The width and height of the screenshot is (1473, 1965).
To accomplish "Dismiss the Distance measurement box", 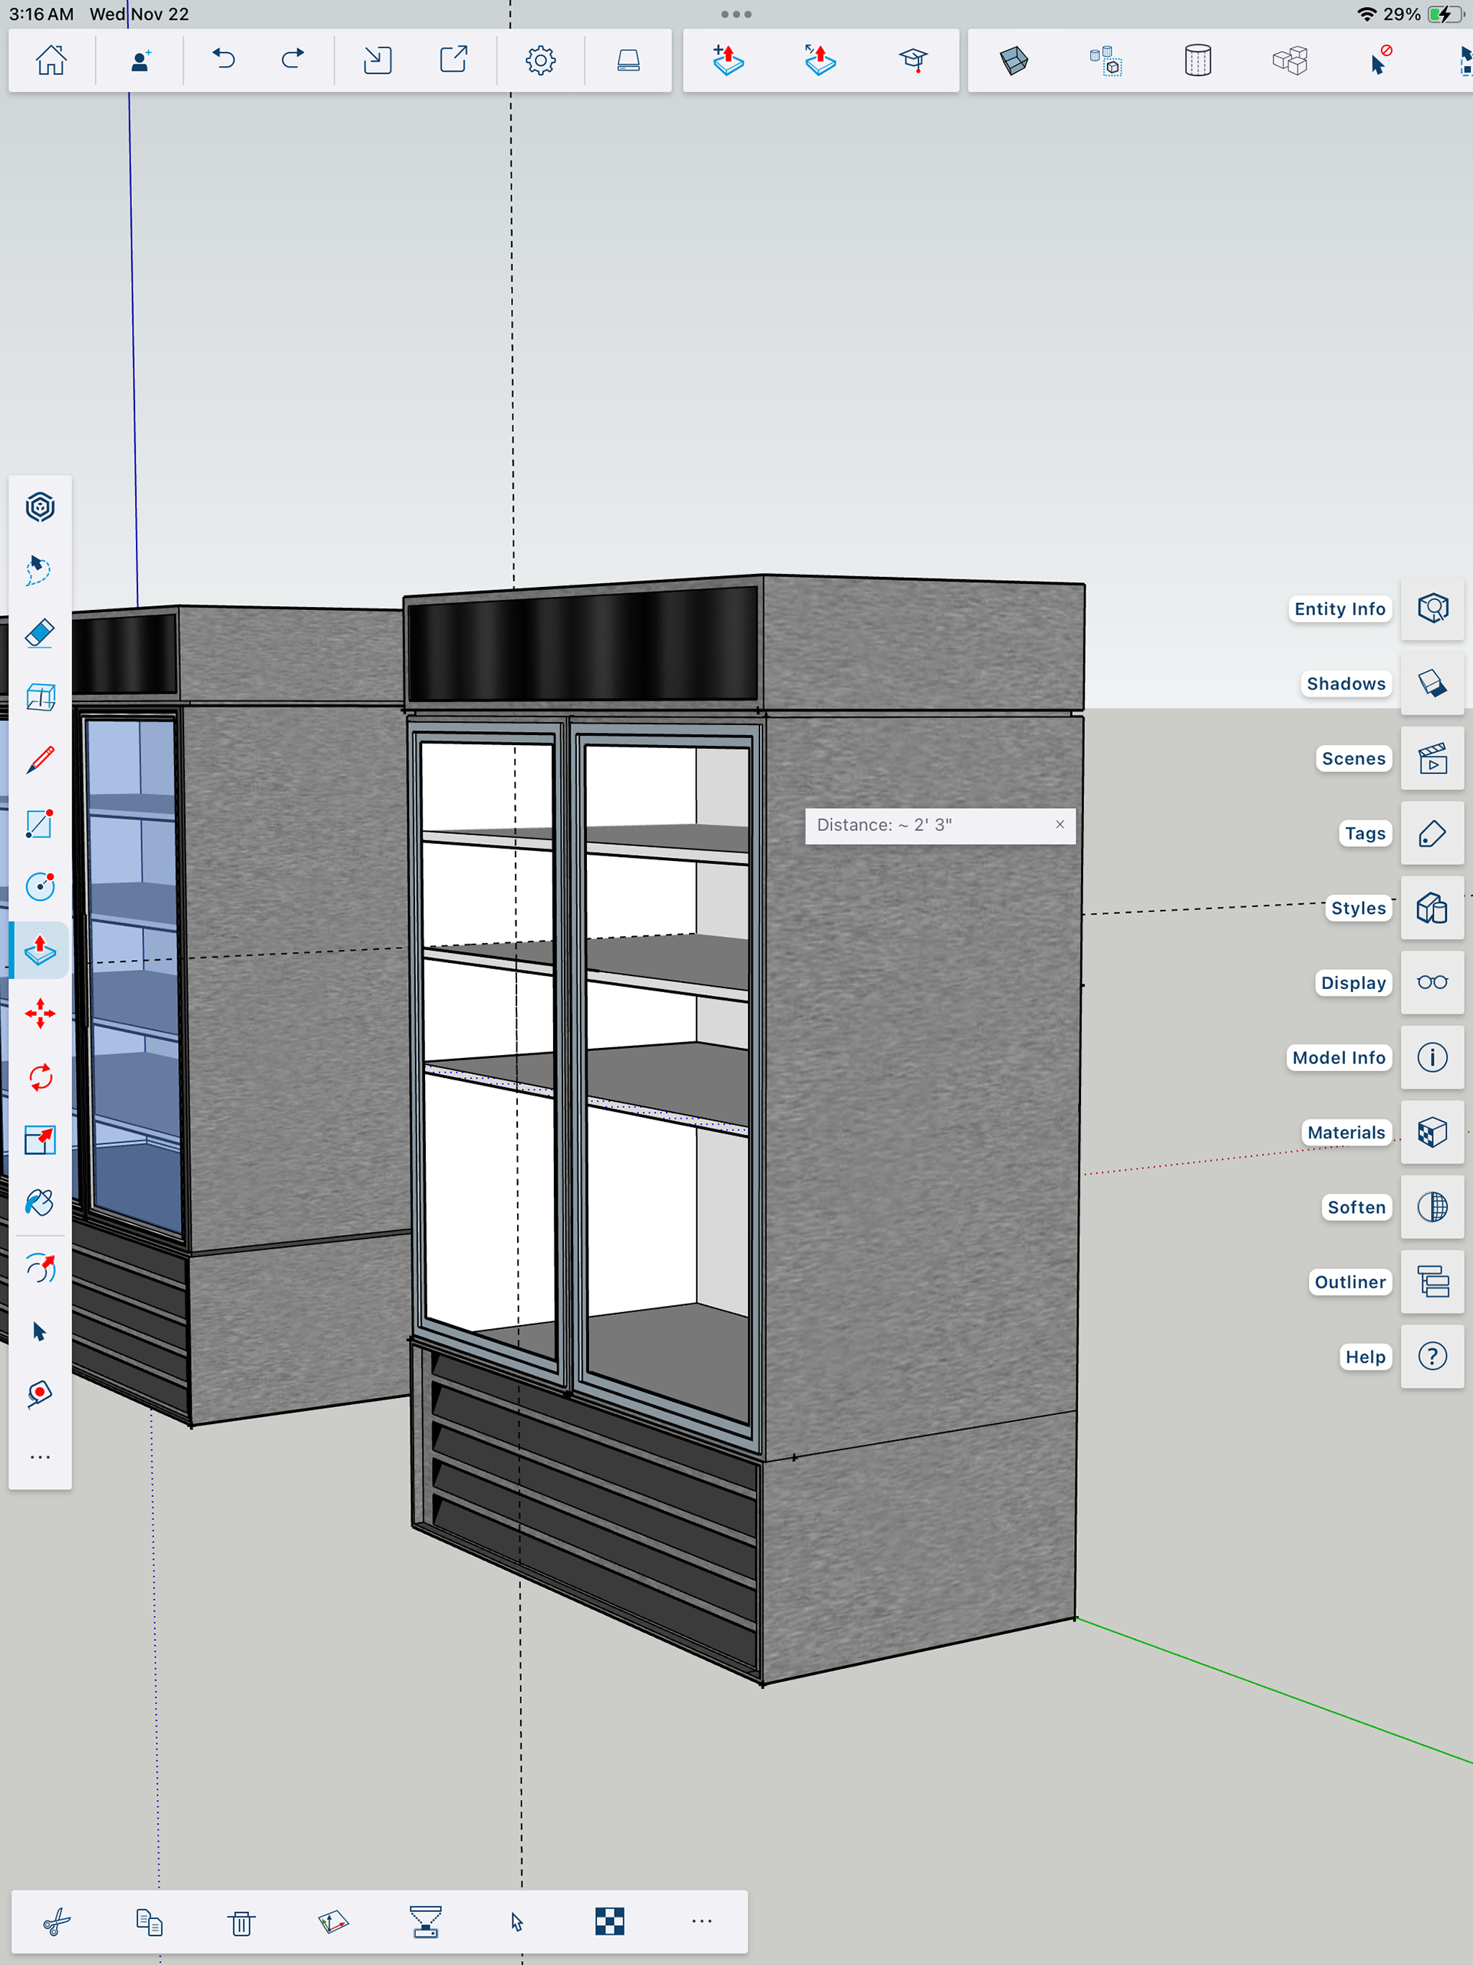I will coord(1059,824).
